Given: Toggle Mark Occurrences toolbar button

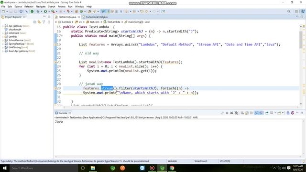Looking at the screenshot, I should coord(108,11).
